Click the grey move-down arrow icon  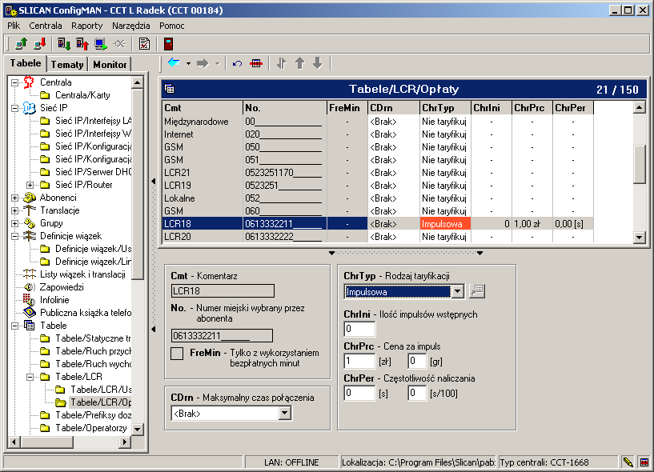[318, 63]
